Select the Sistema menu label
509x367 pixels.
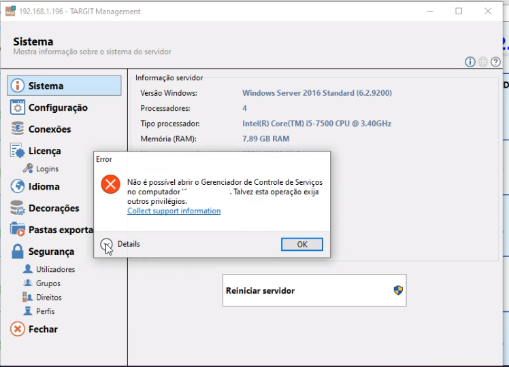[x=46, y=86]
